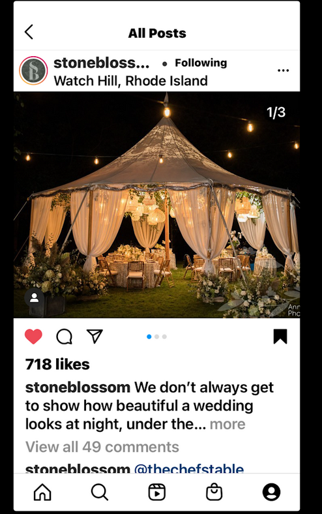The height and width of the screenshot is (514, 322).
Task: Share post using the paper plane icon
Action: (95, 336)
